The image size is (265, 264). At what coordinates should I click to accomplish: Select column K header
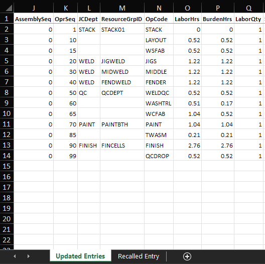66,8
